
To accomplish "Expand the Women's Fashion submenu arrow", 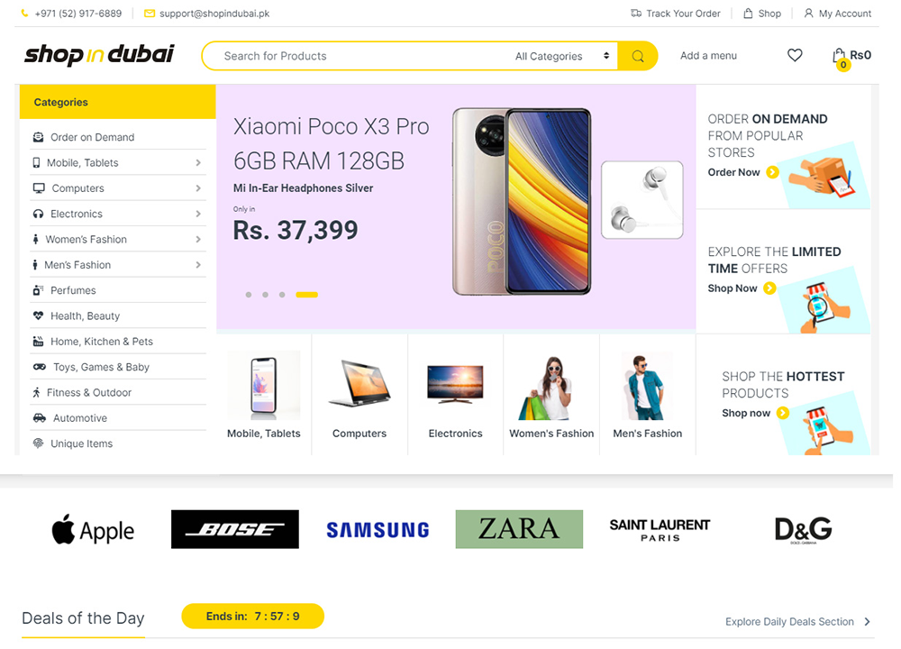I will (197, 239).
